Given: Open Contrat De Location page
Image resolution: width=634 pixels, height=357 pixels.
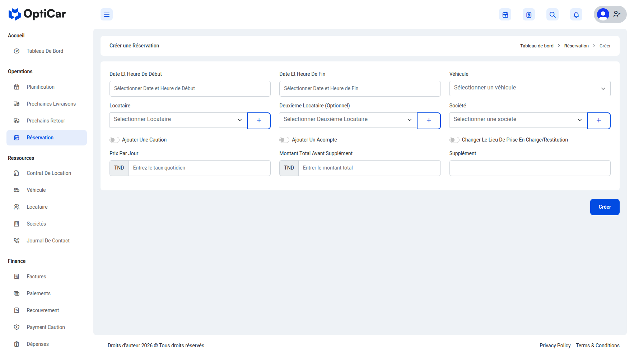Looking at the screenshot, I should click(47, 173).
